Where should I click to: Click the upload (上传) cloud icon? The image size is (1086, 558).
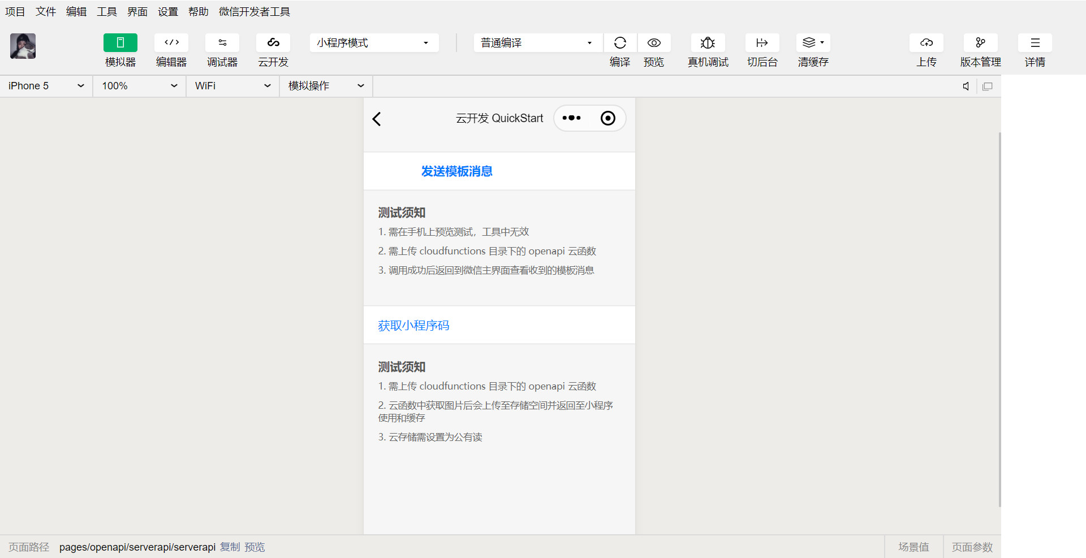click(926, 43)
